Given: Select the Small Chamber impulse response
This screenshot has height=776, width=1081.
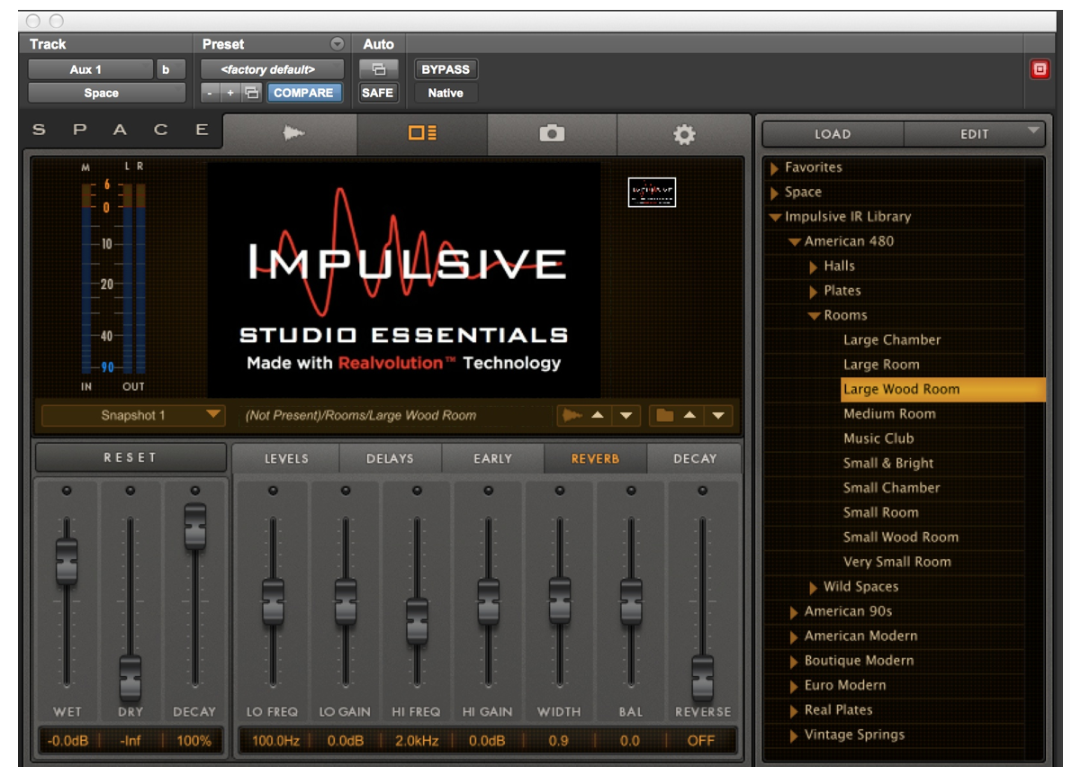Looking at the screenshot, I should click(891, 488).
